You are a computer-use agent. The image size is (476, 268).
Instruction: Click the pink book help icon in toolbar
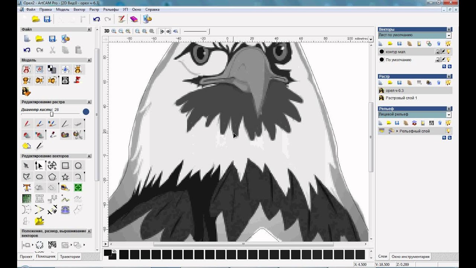[134, 19]
